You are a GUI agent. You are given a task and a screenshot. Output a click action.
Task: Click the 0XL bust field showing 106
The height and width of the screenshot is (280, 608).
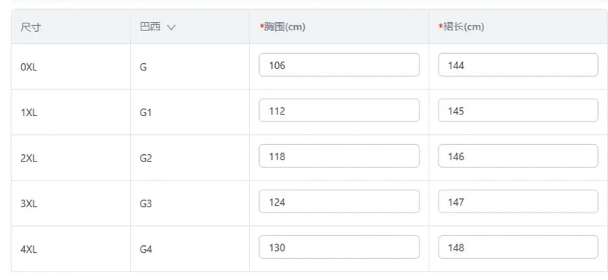coord(339,64)
